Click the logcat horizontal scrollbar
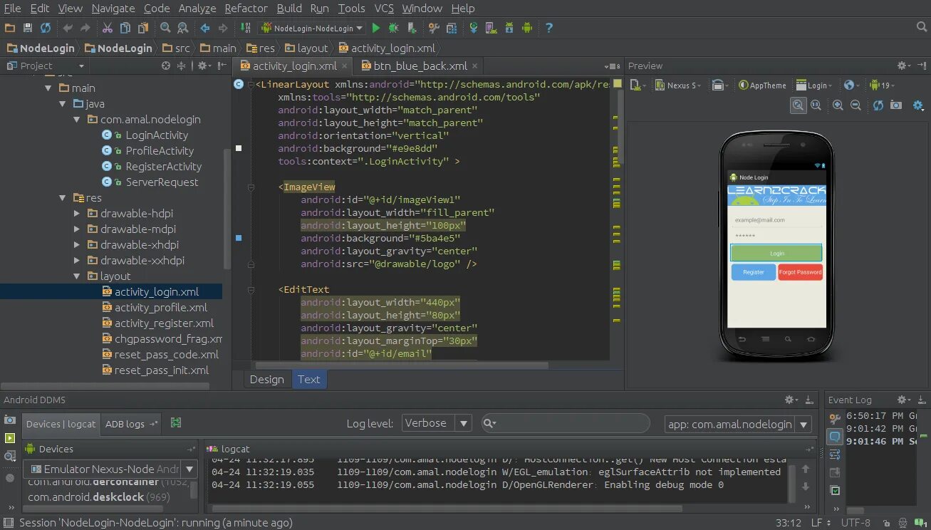Screen dimensions: 931x530 click(x=446, y=509)
